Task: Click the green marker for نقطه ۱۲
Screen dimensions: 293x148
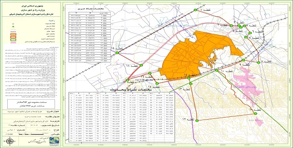Action: pos(197,121)
